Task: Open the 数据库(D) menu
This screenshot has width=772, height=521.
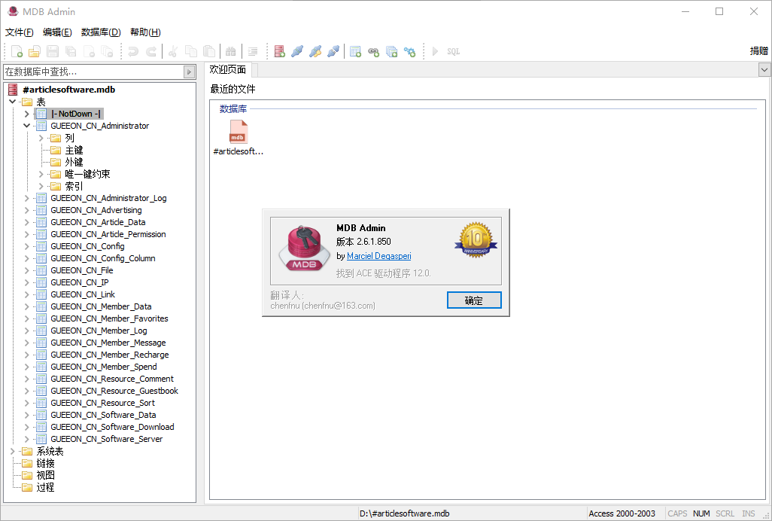Action: click(101, 32)
